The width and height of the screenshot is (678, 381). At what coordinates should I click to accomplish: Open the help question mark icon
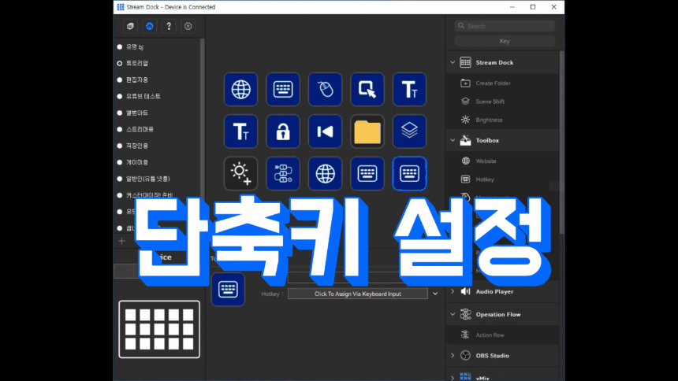tap(168, 26)
